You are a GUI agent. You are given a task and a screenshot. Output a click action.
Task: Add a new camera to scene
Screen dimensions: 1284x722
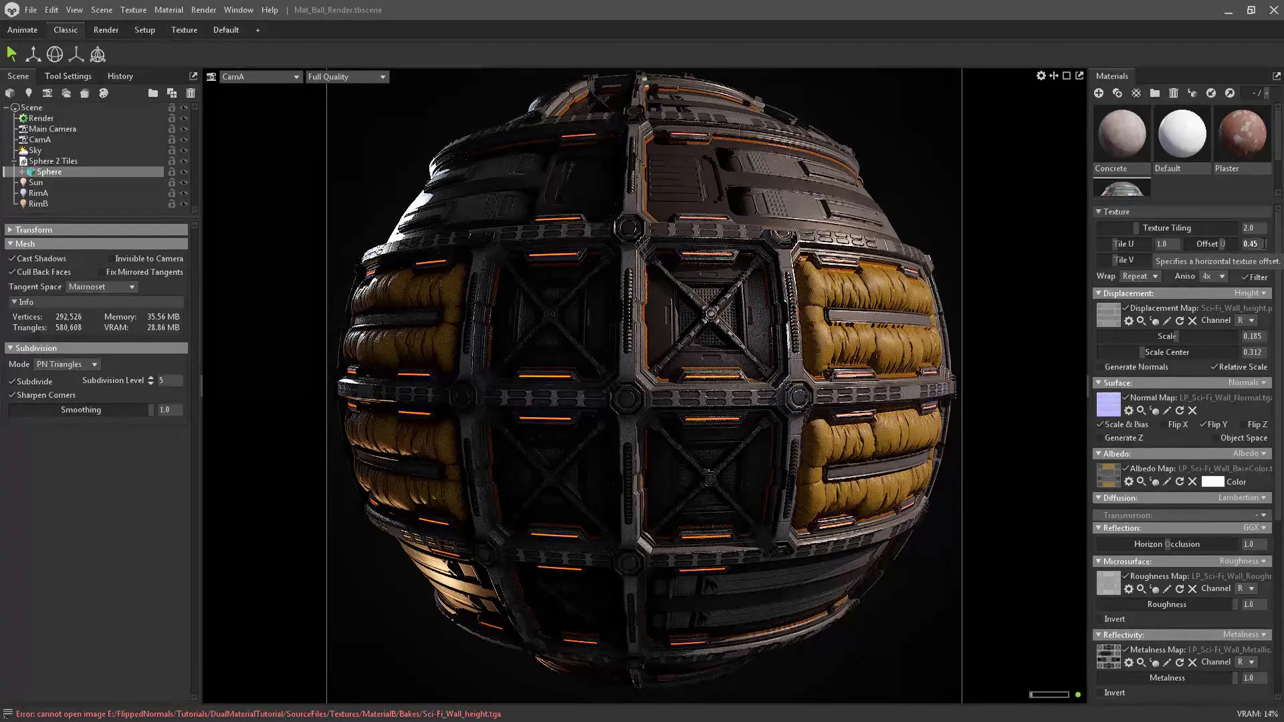tap(47, 94)
